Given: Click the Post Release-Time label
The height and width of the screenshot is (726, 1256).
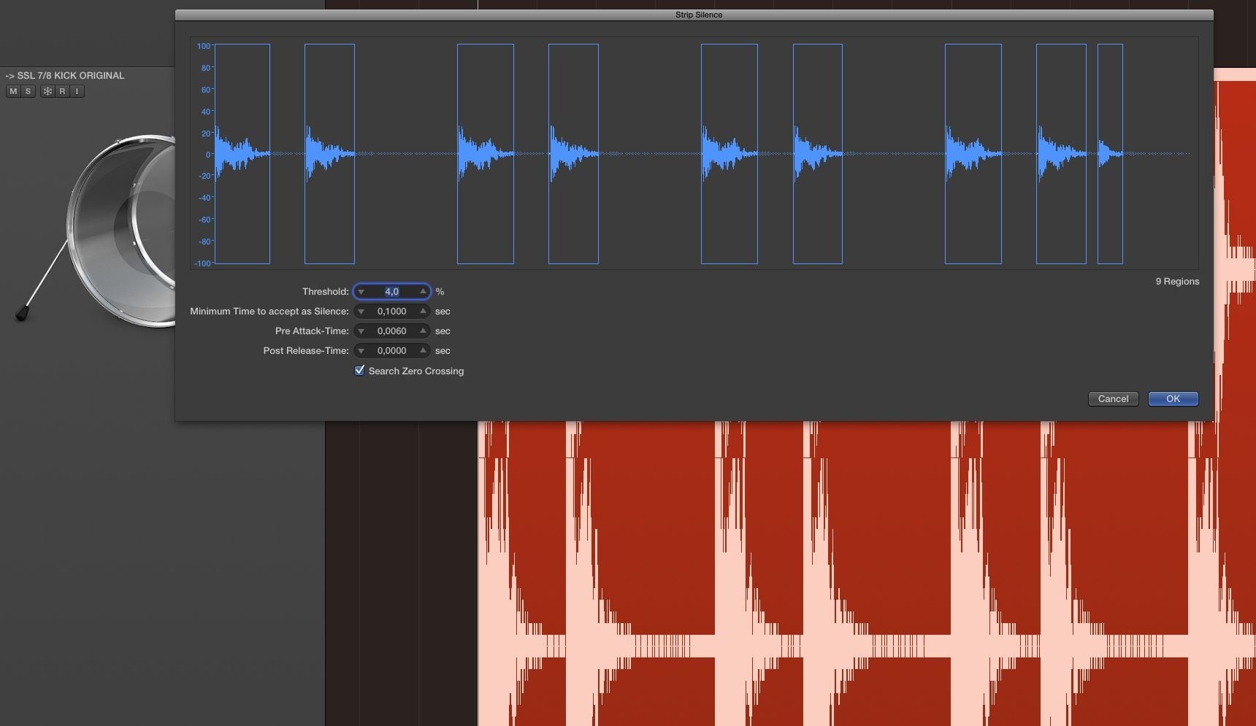Looking at the screenshot, I should tap(306, 351).
